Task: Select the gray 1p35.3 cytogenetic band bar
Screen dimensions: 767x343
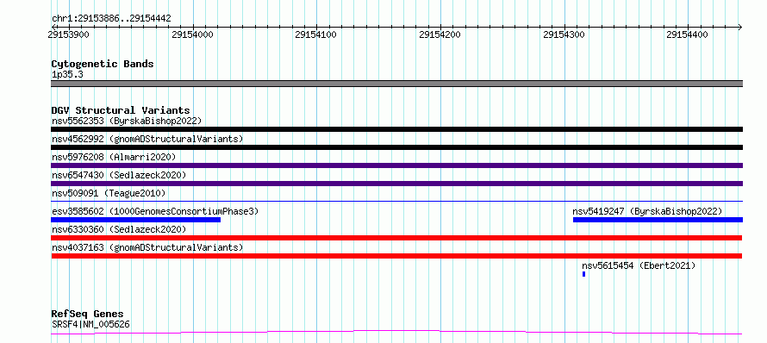Action: tap(396, 84)
